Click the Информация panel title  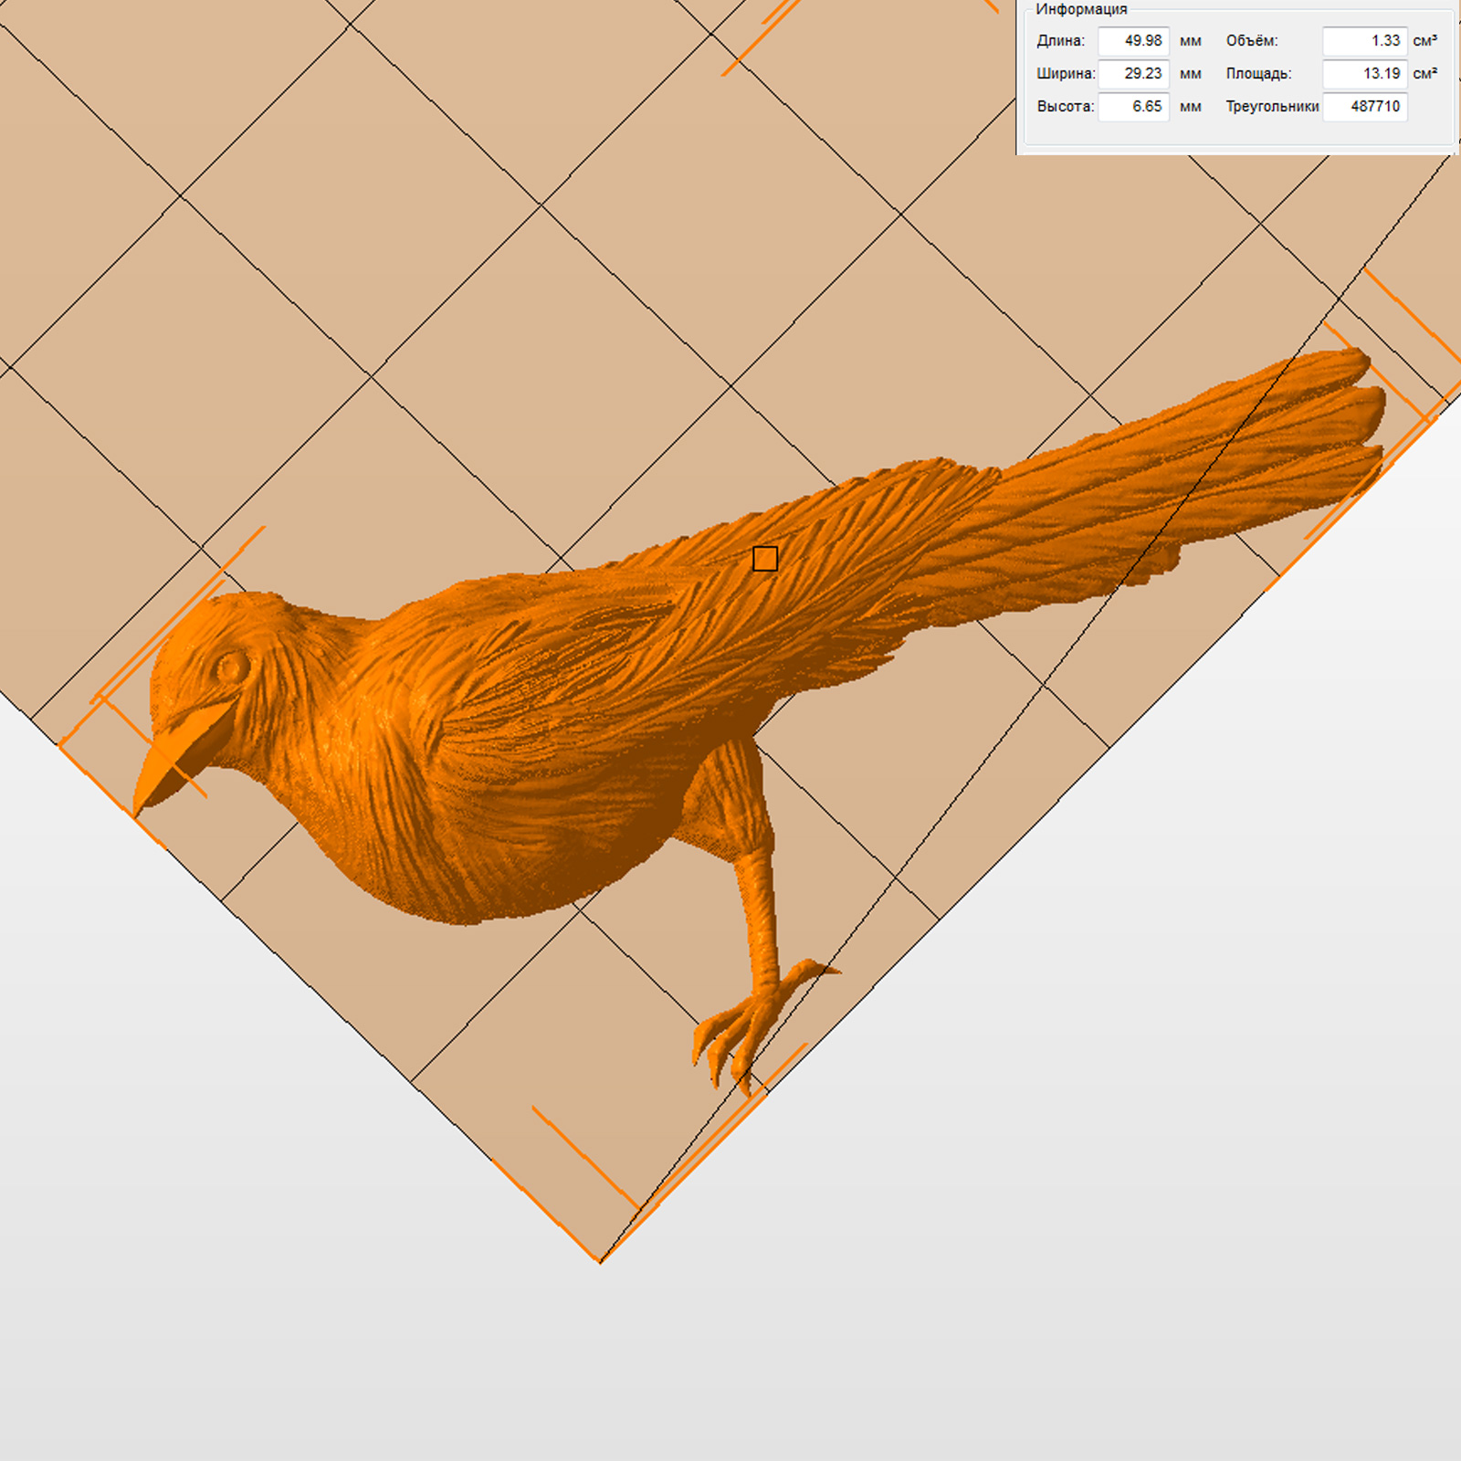[x=1081, y=9]
